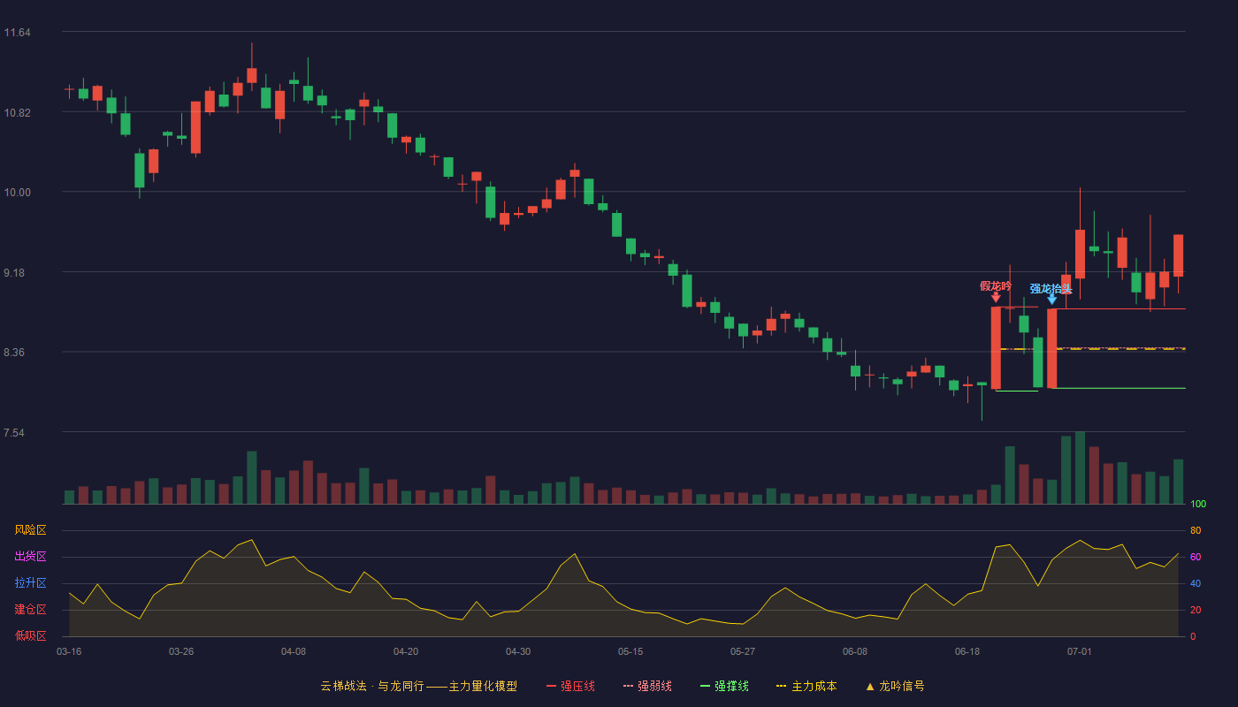Click the 拉升区 zone label
The image size is (1238, 707).
point(31,583)
